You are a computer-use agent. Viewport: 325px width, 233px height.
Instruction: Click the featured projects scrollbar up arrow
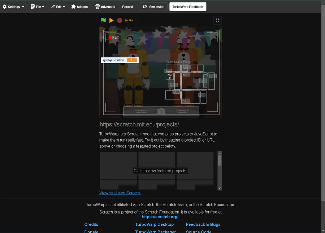click(x=220, y=154)
